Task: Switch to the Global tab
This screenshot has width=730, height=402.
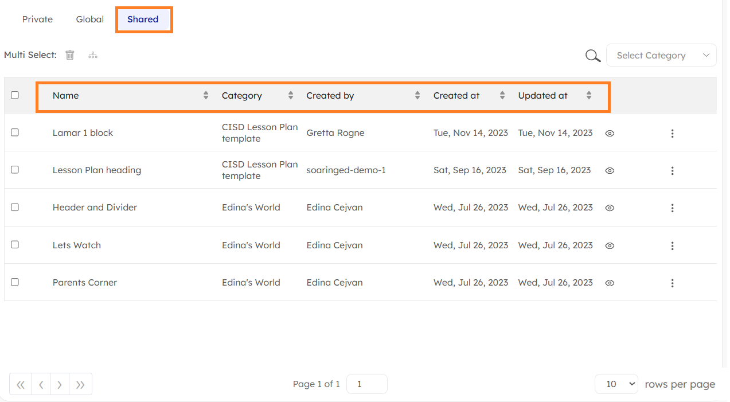Action: click(90, 19)
